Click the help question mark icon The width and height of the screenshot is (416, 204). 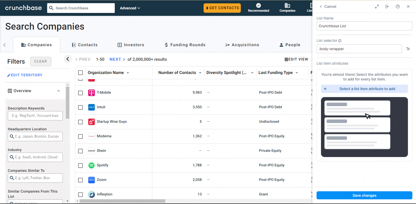(398, 6)
